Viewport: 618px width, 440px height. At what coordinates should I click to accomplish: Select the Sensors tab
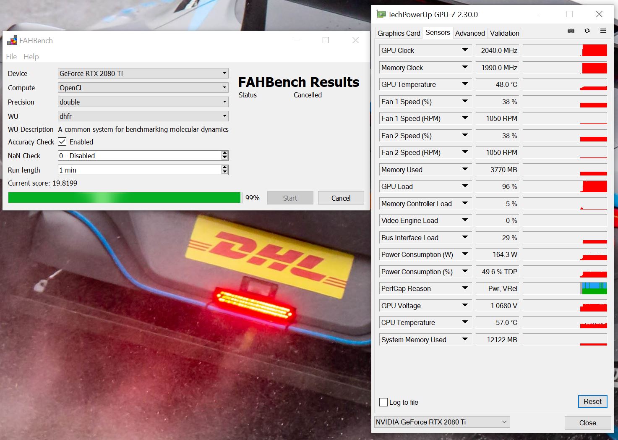438,32
